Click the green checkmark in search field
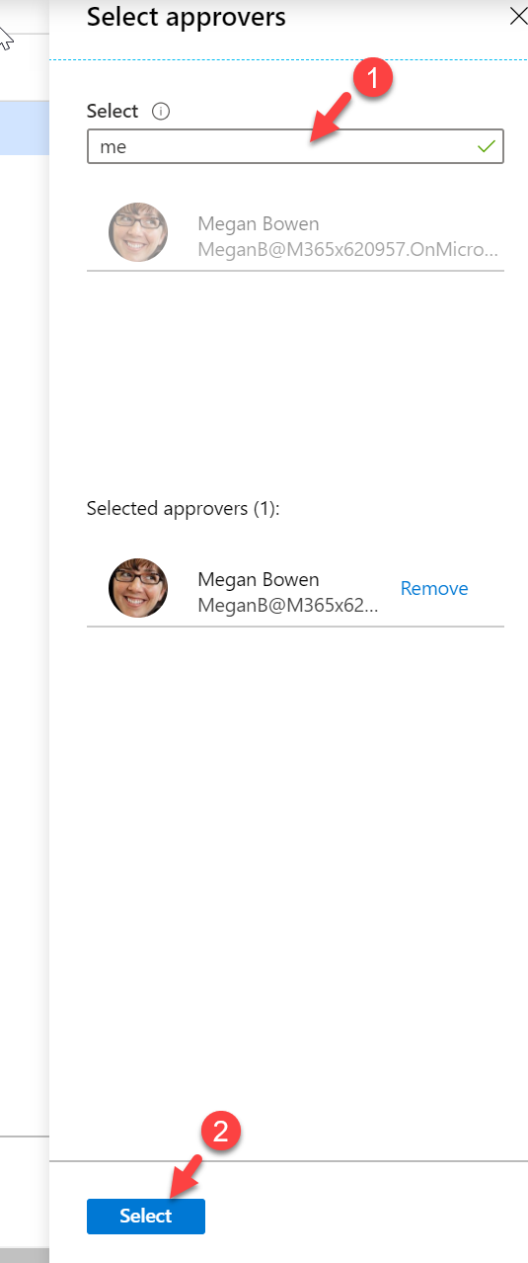Image resolution: width=528 pixels, height=1263 pixels. 486,147
